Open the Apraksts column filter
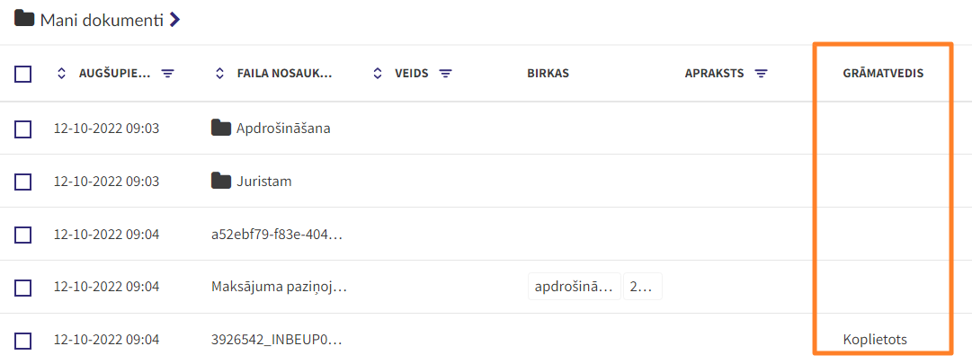 [x=762, y=74]
